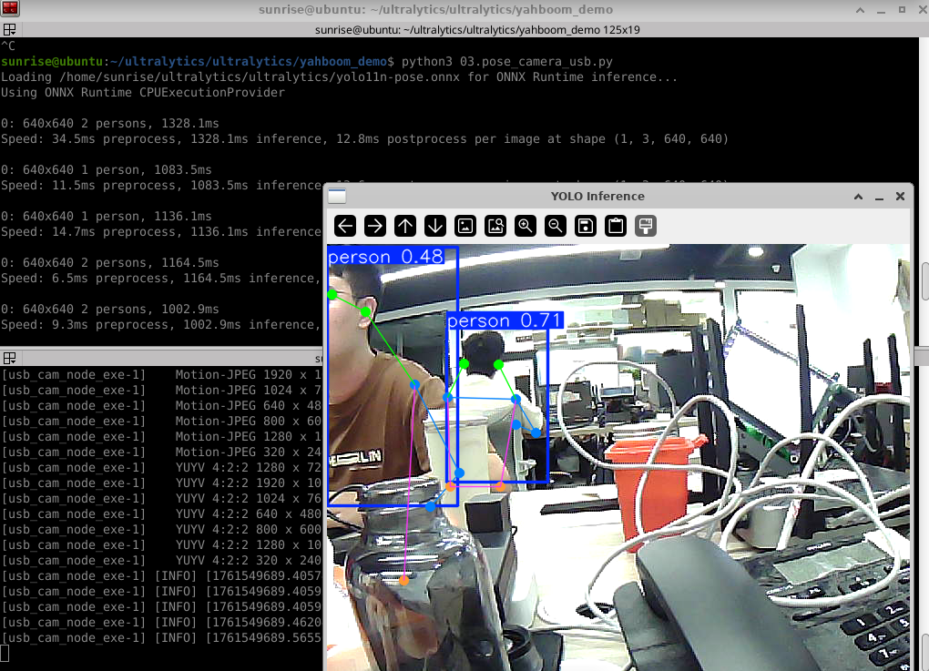Reset the YOLO image to original size
This screenshot has height=671, width=929.
point(465,226)
